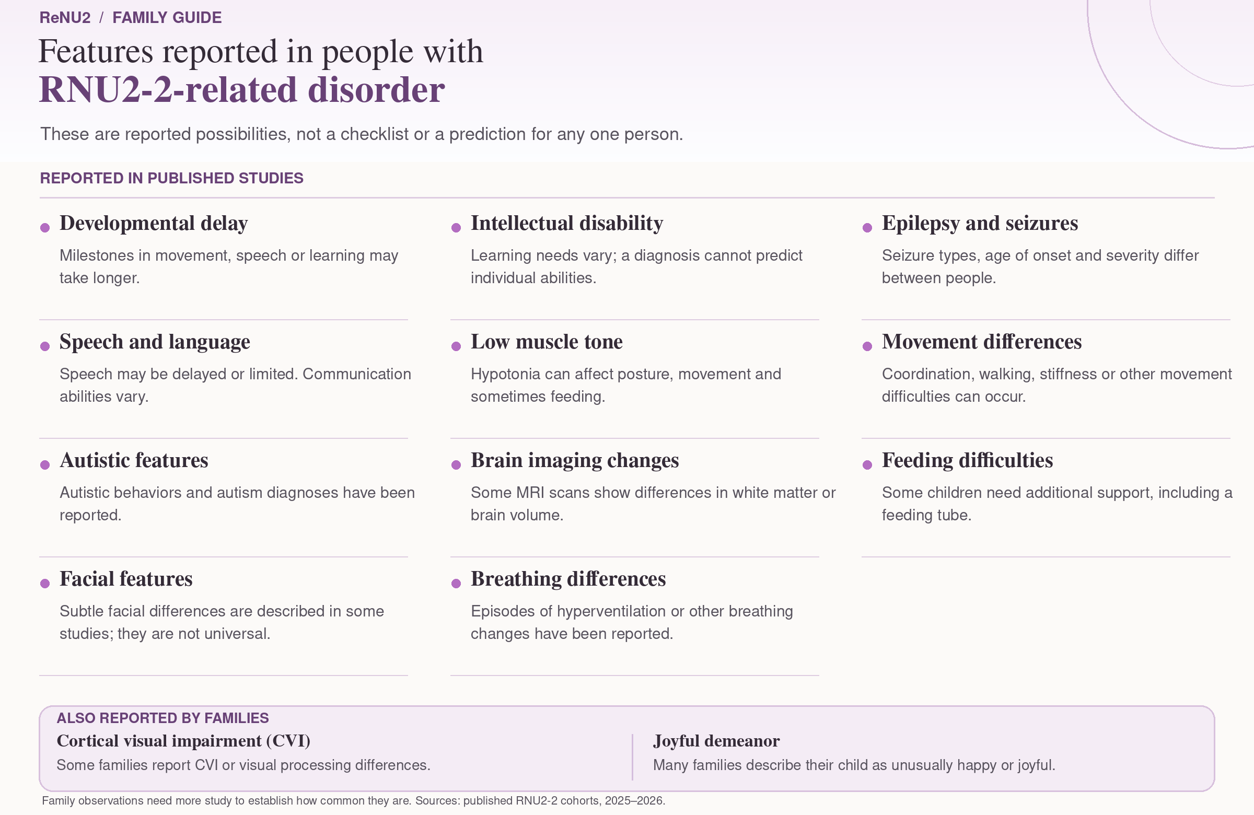Click the Brain imaging changes heading

[x=575, y=460]
